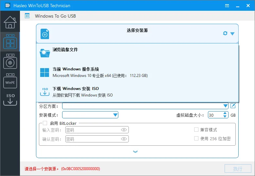The image size is (255, 176).
Task: Open the WinPE USB creator sidebar icon
Action: (x=10, y=81)
